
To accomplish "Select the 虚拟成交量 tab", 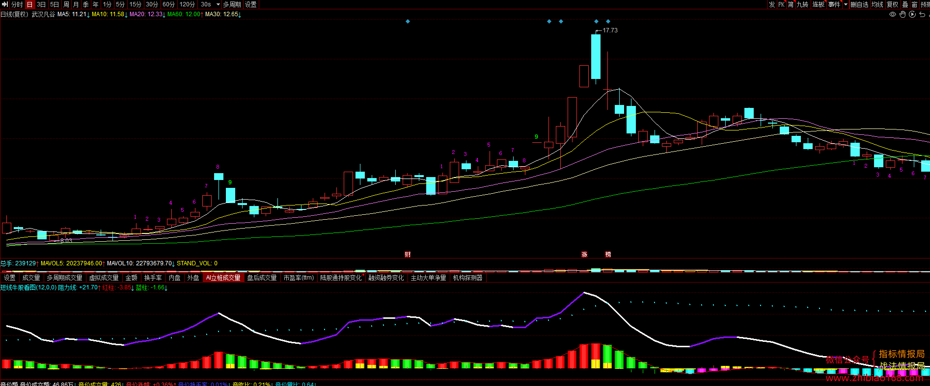I will (104, 278).
